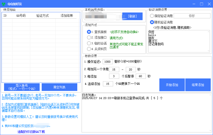Screen dimensions: 213x135
Task: Clear the list with 清空列表
Action: point(59,87)
